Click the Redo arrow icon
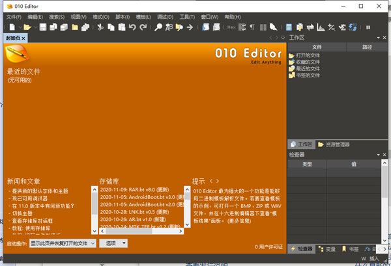Image resolution: width=391 pixels, height=266 pixels. (143, 27)
